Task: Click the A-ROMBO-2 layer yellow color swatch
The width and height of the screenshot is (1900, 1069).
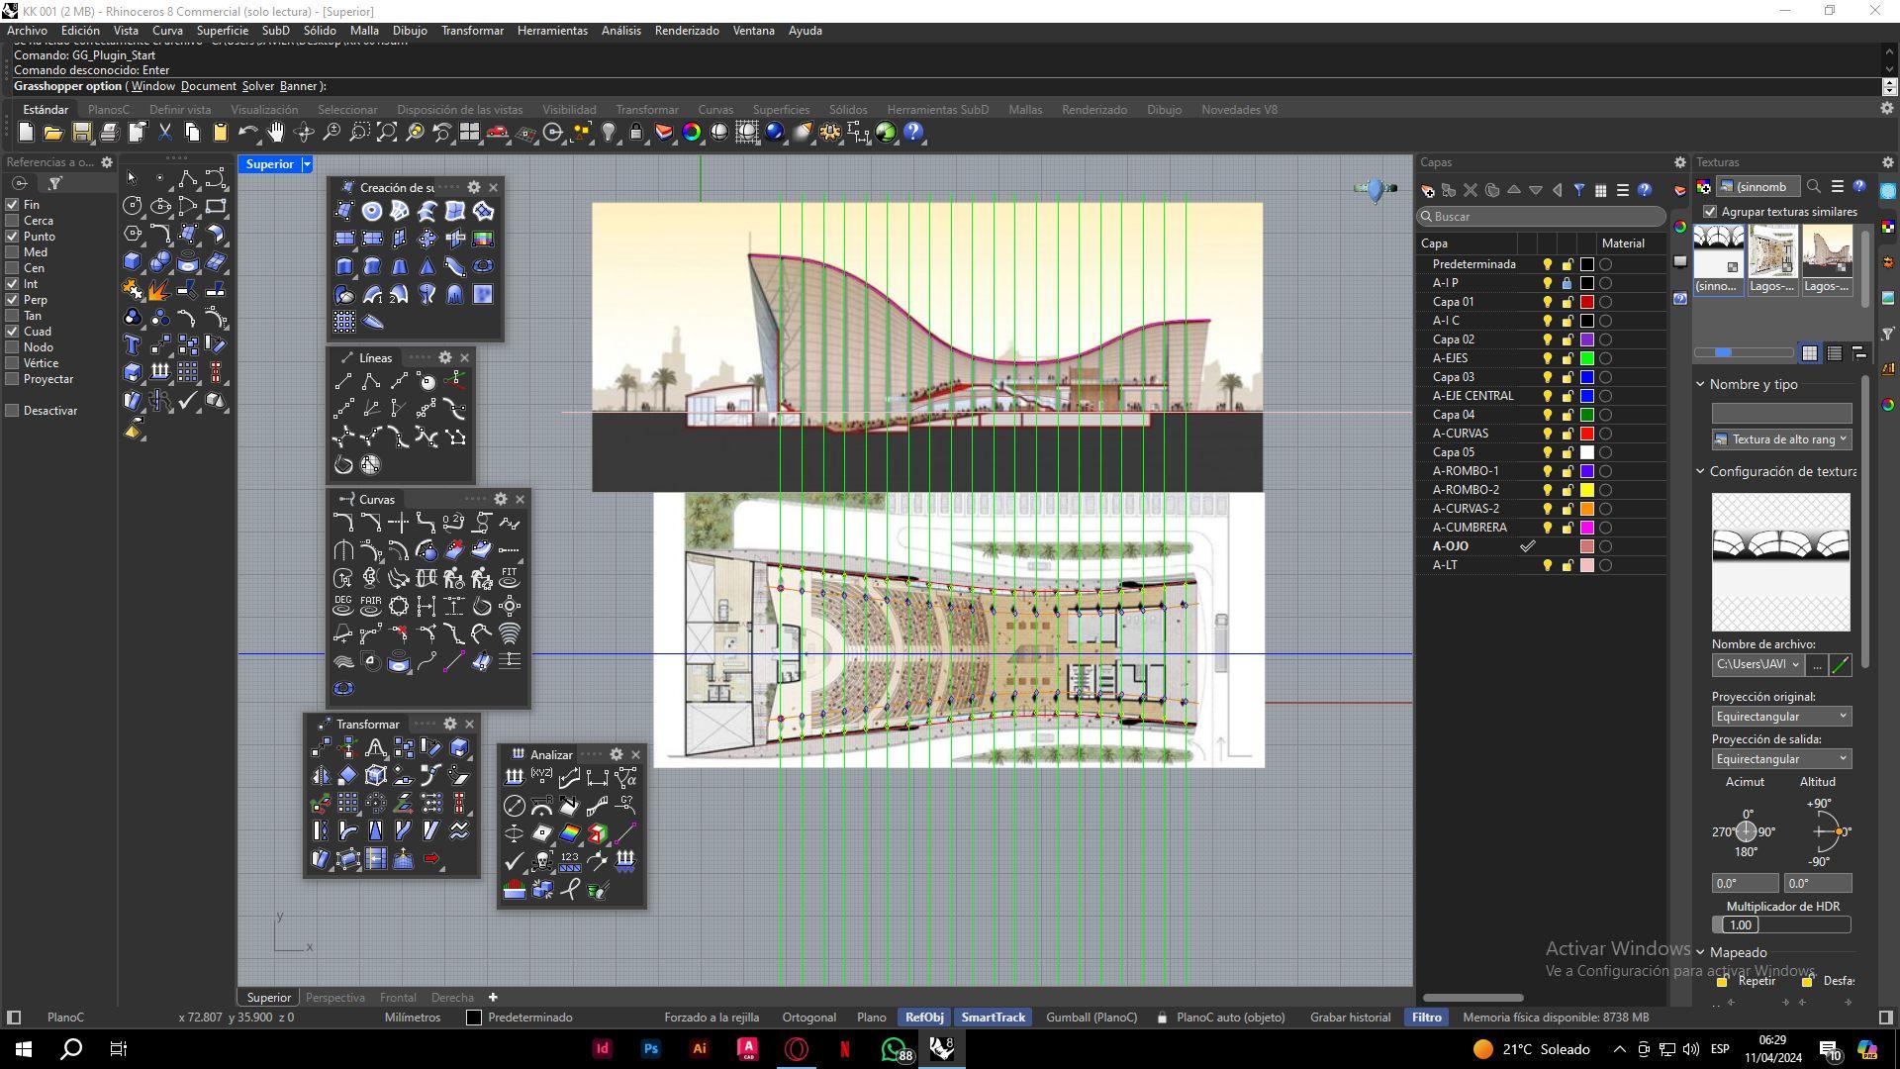Action: [x=1587, y=490]
